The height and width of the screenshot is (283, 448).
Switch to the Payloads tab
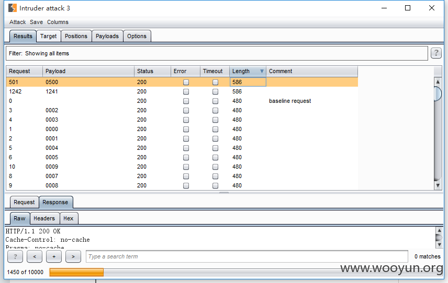[107, 36]
